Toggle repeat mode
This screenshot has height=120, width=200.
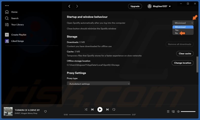[114, 110]
